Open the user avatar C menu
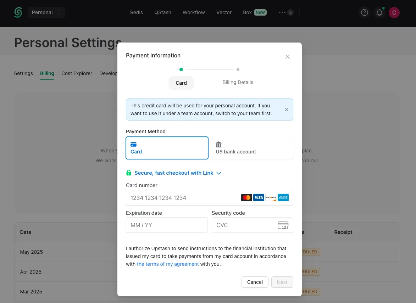The width and height of the screenshot is (416, 303). point(394,12)
